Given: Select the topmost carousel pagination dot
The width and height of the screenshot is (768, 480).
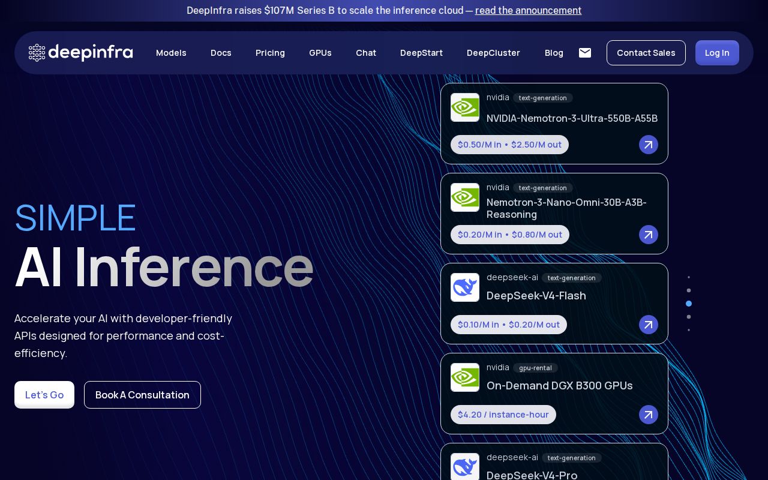Looking at the screenshot, I should pyautogui.click(x=689, y=277).
